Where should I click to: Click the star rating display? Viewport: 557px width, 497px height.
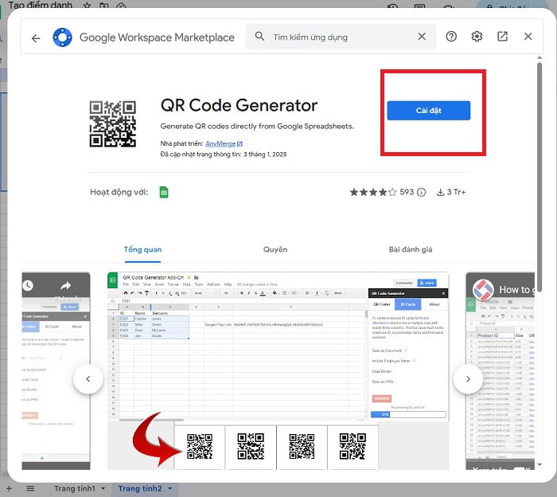373,192
